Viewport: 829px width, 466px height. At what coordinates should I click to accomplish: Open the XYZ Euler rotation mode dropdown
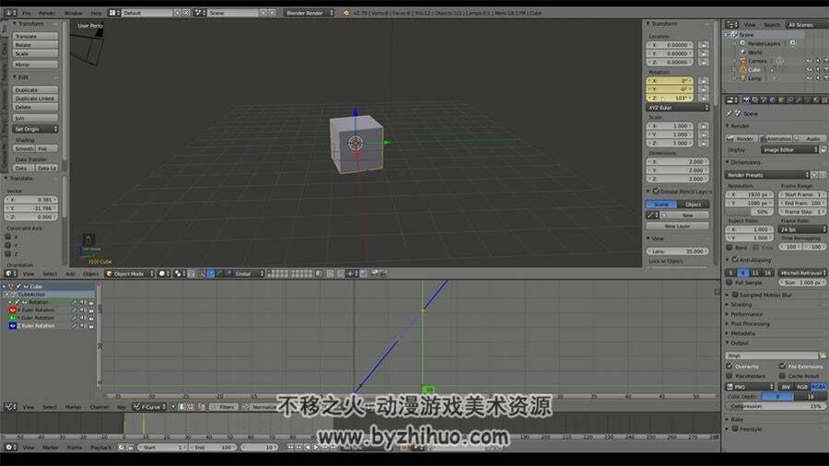678,107
